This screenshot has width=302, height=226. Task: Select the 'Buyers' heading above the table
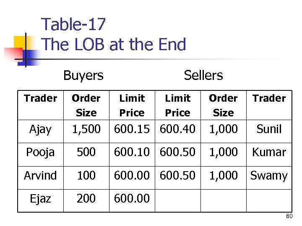point(83,75)
